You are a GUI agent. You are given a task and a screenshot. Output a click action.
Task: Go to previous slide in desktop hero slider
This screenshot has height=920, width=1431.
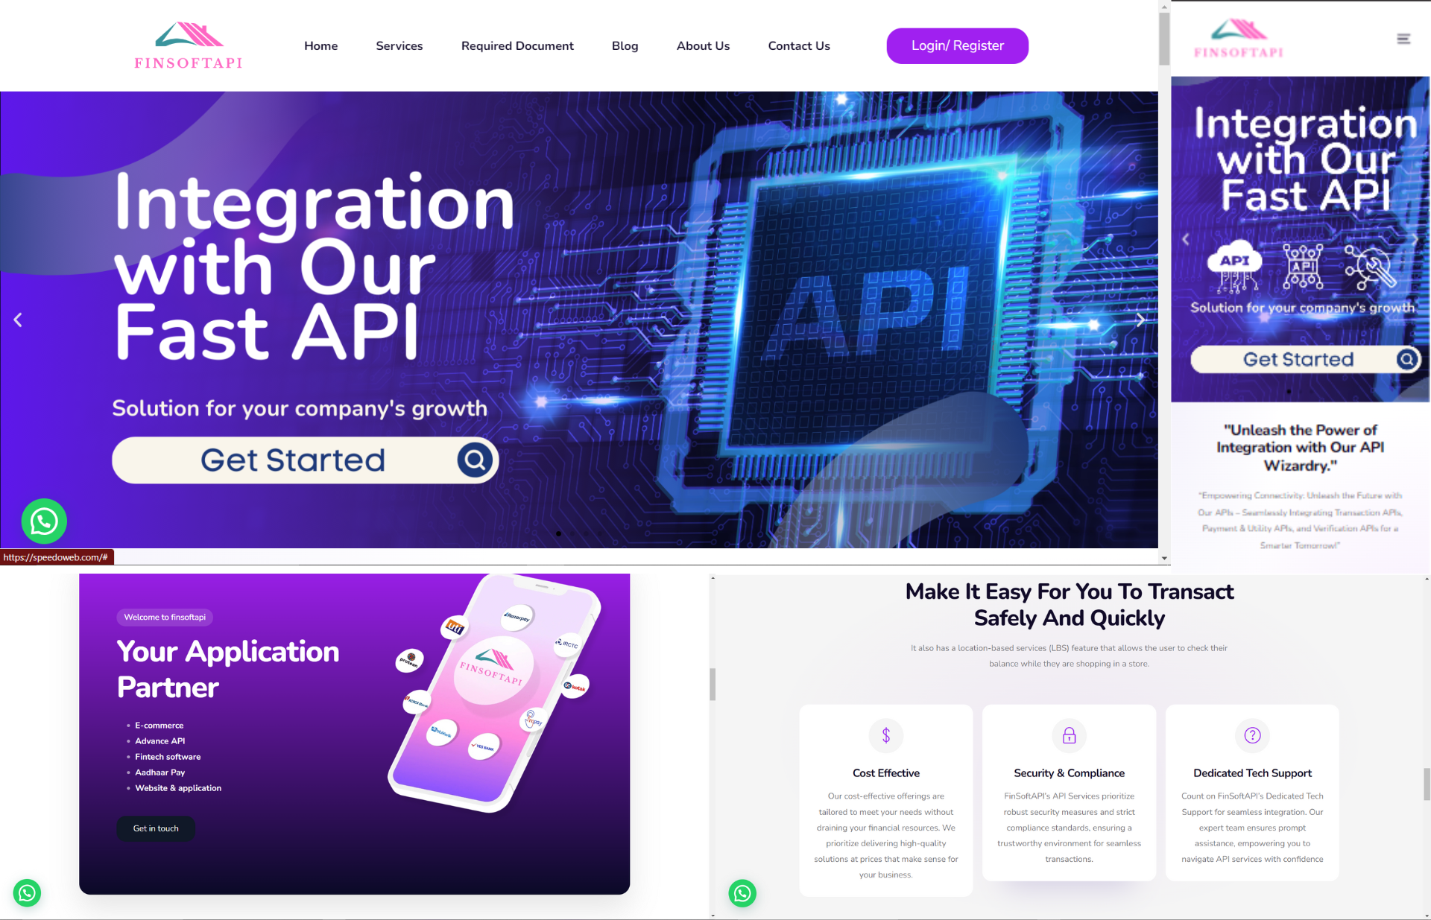[18, 320]
